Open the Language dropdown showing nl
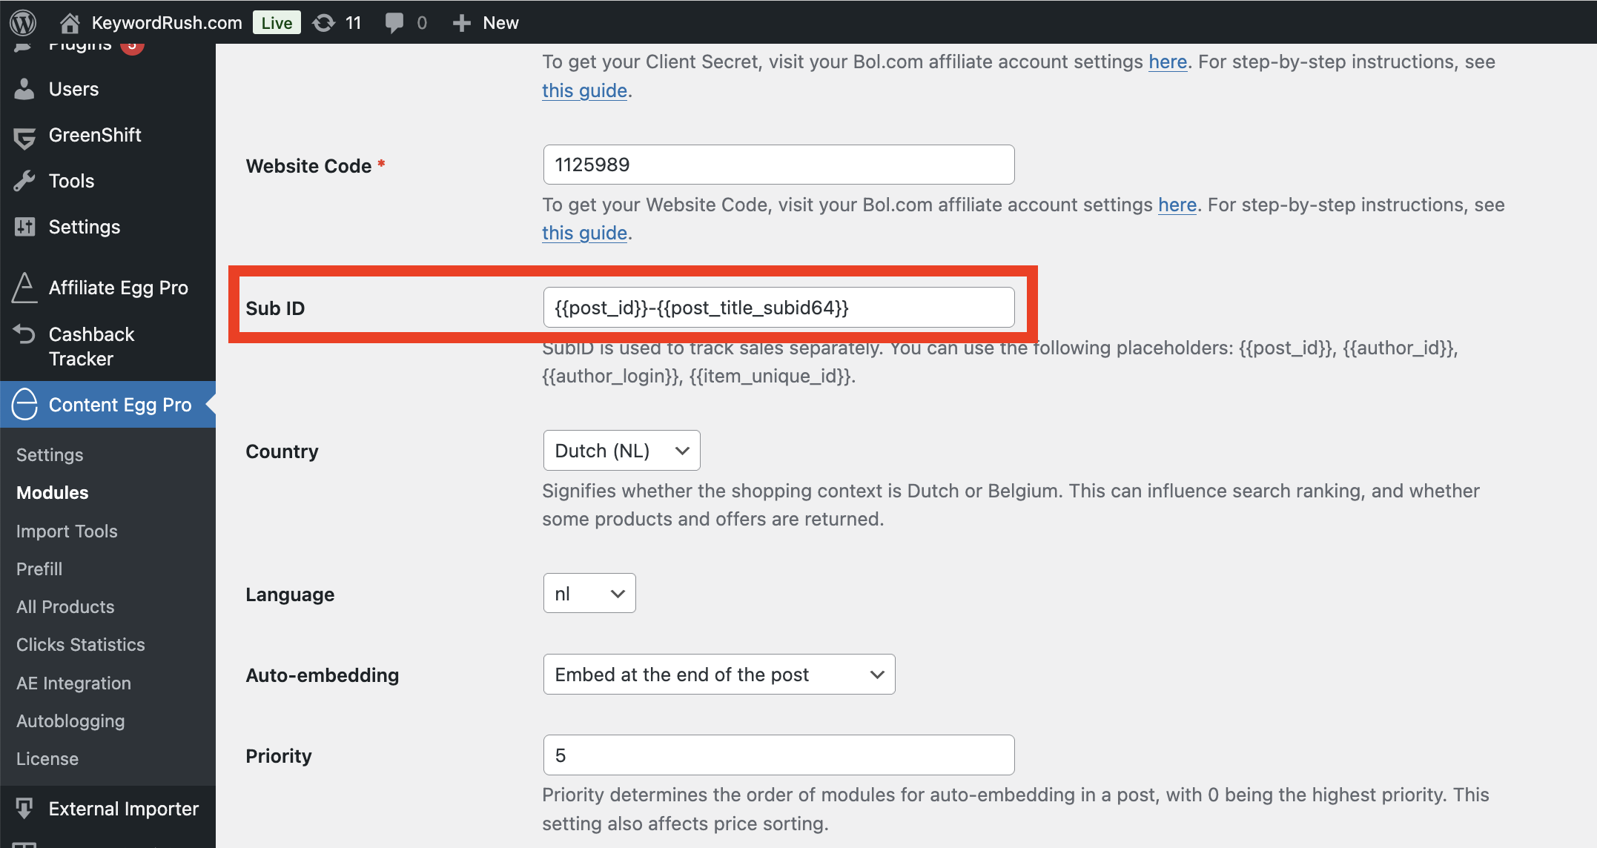The height and width of the screenshot is (848, 1597). 589,593
